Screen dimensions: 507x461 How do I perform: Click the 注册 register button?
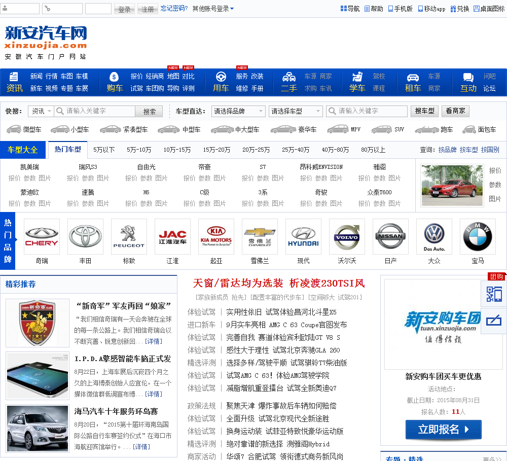(148, 9)
